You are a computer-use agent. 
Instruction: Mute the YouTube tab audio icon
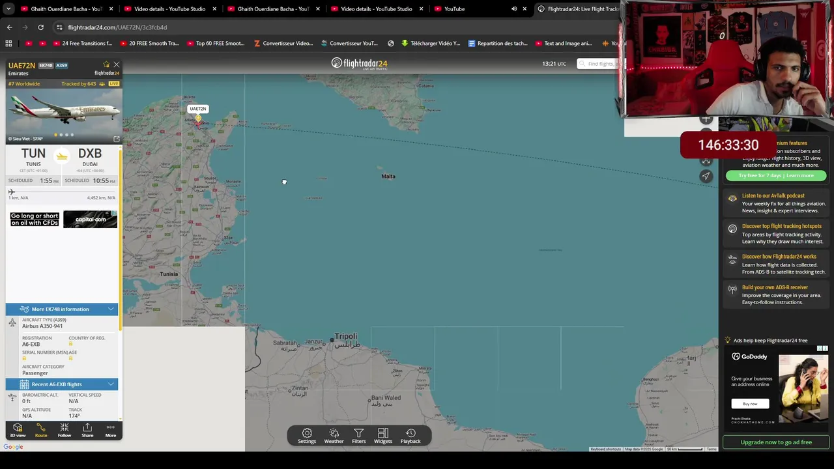coord(514,9)
